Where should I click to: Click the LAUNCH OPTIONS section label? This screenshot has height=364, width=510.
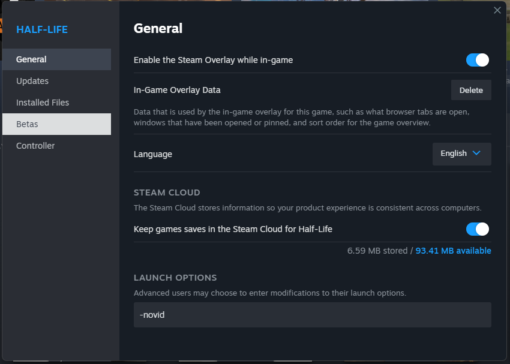[x=175, y=278]
